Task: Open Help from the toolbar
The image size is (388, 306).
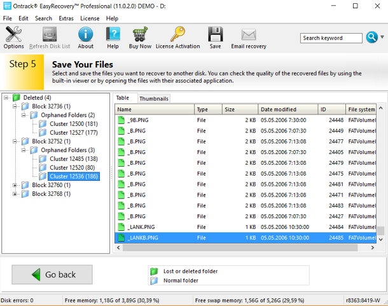Action: 113,38
